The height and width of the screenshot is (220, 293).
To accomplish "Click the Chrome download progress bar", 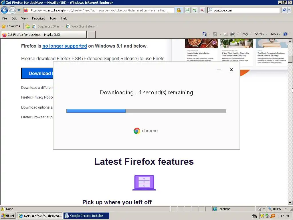I will (x=146, y=111).
